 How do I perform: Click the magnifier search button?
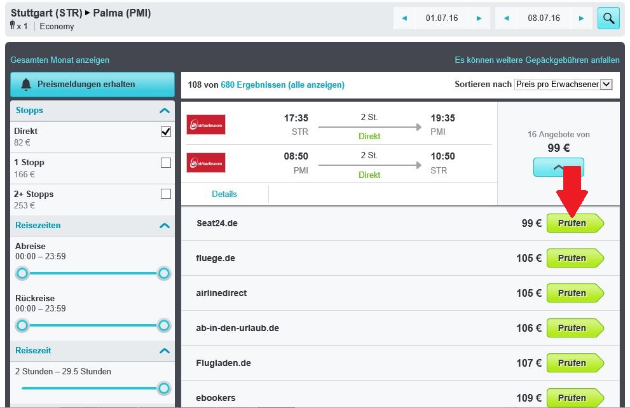click(608, 18)
